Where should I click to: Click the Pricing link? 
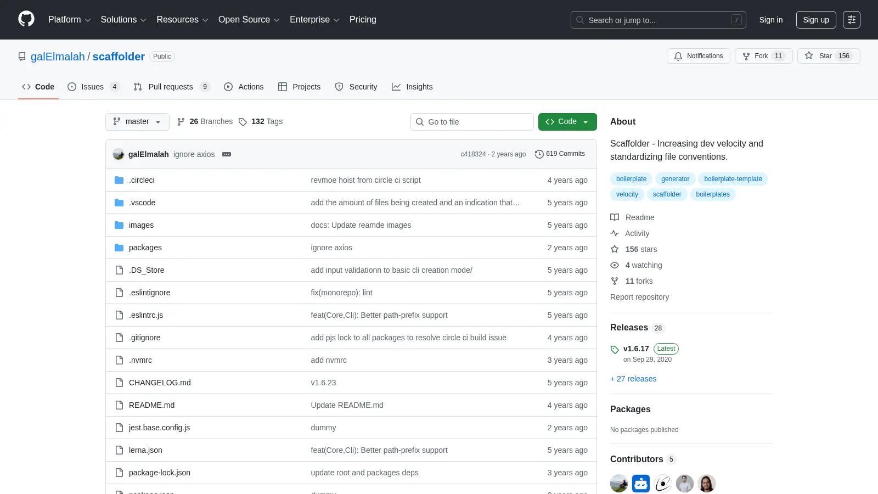coord(363,20)
